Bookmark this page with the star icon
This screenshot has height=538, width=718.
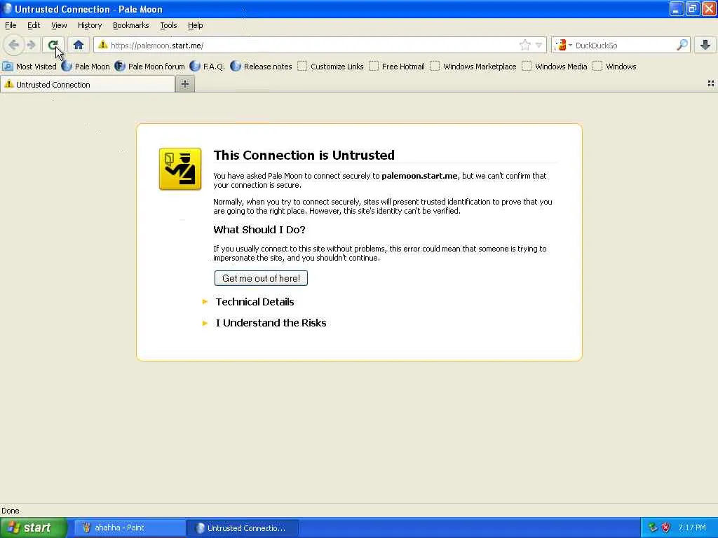tap(524, 45)
